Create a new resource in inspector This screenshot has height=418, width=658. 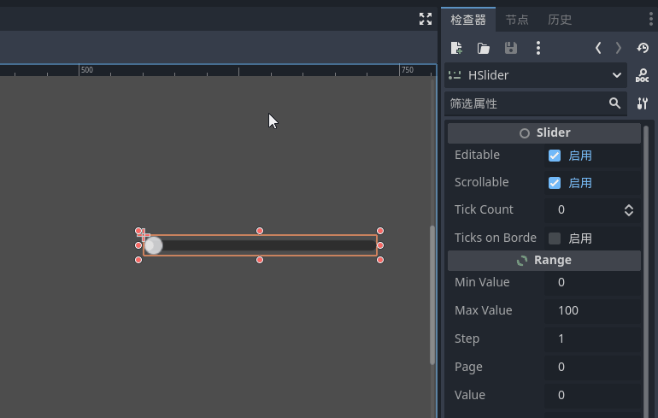tap(456, 49)
